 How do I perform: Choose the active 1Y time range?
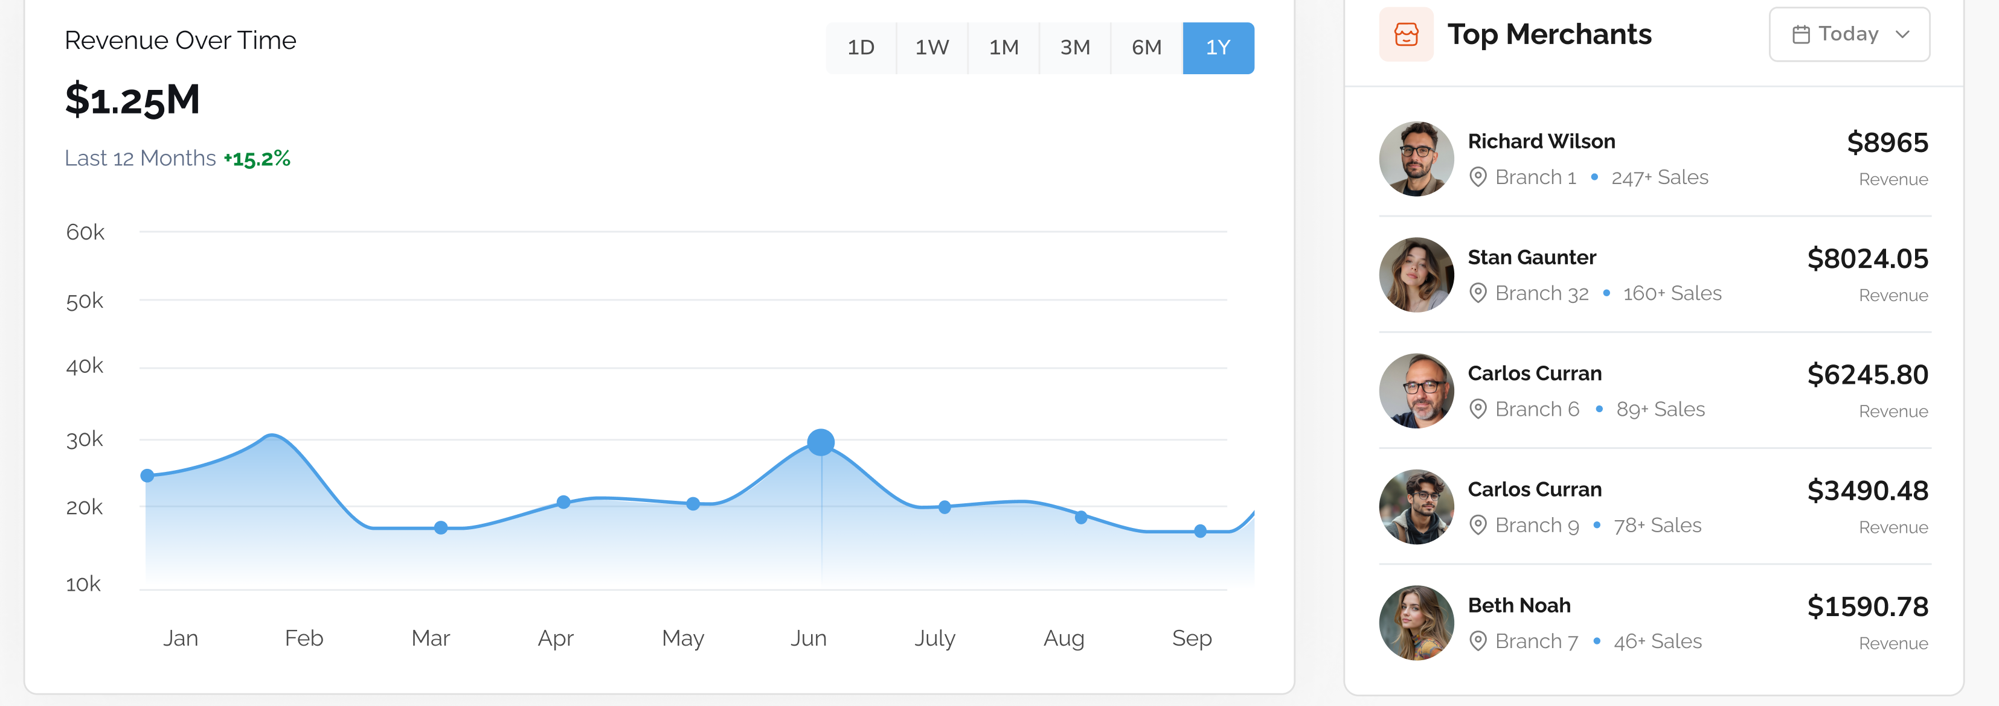tap(1218, 48)
